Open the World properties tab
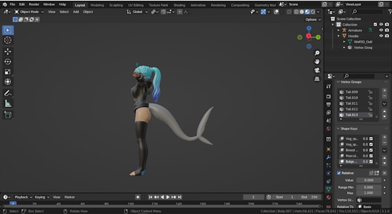Screen dimensions: 392x214 (329, 129)
